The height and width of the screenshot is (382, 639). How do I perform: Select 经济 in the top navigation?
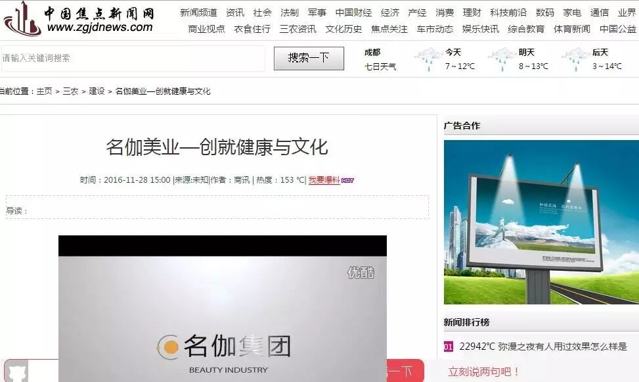click(x=390, y=12)
